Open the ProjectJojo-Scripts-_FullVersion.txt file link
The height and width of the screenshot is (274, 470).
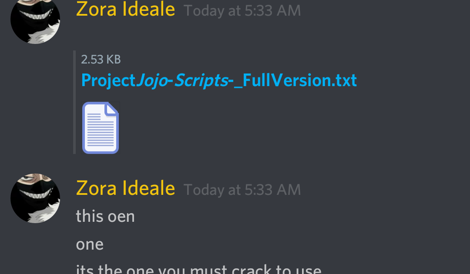[x=219, y=80]
